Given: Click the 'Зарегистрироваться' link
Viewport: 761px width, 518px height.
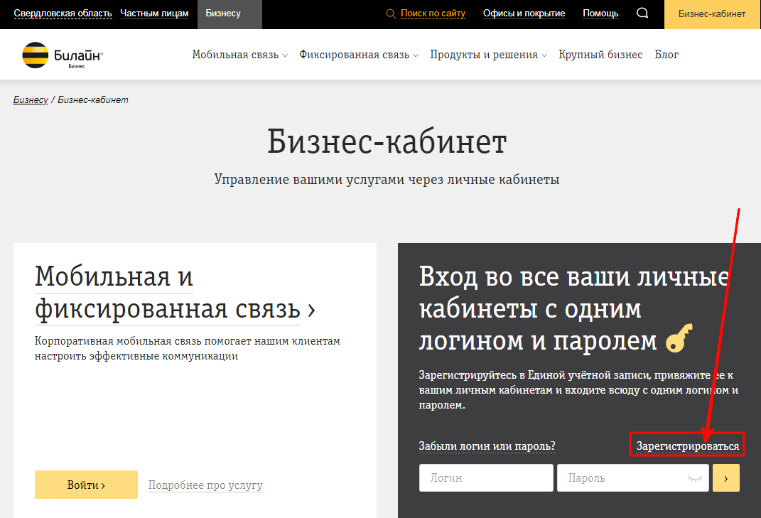Looking at the screenshot, I should coord(688,446).
